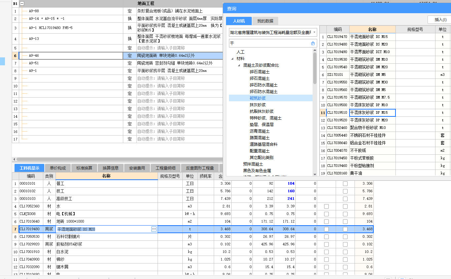
Task: Click the 插入(I) button
Action: point(440,20)
